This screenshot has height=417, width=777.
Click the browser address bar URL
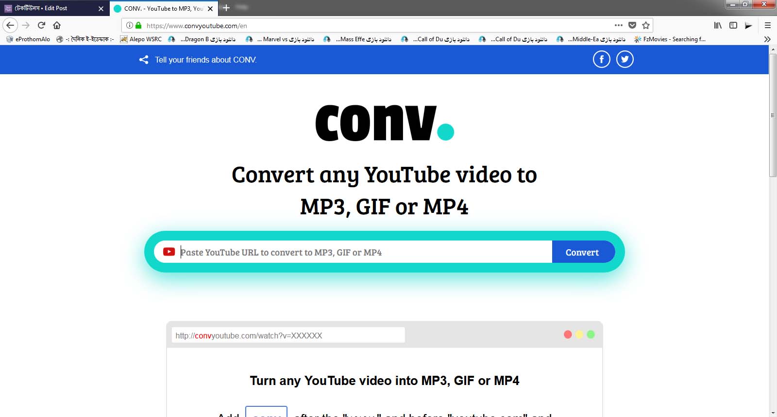point(197,26)
